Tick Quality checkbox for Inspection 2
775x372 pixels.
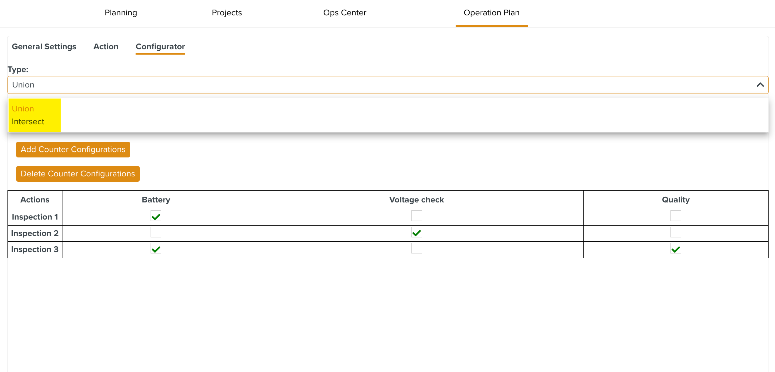[675, 232]
